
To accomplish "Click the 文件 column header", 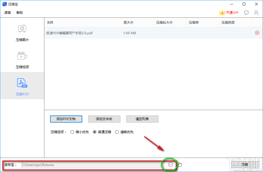I will click(x=50, y=23).
